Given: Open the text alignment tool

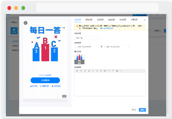Looking at the screenshot, I should coord(105,71).
